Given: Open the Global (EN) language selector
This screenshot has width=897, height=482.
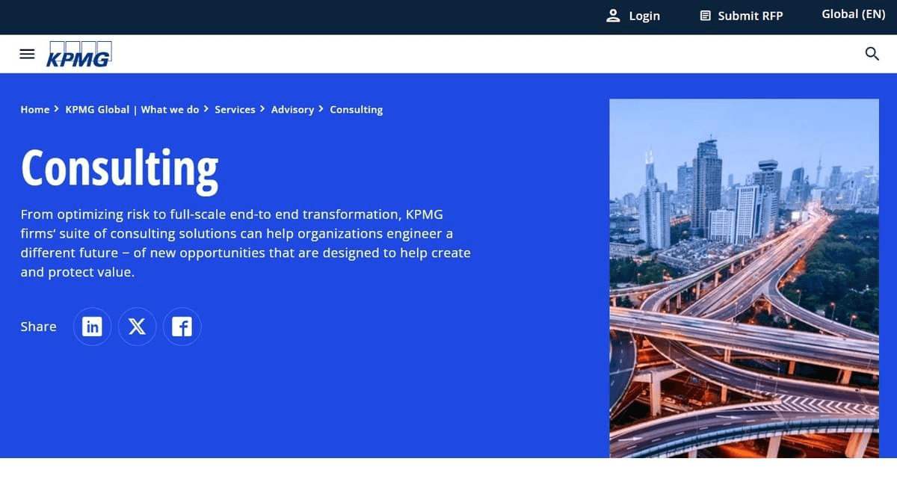Looking at the screenshot, I should click(852, 13).
